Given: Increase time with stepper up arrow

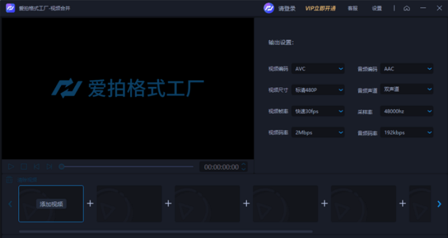Looking at the screenshot, I should point(244,164).
